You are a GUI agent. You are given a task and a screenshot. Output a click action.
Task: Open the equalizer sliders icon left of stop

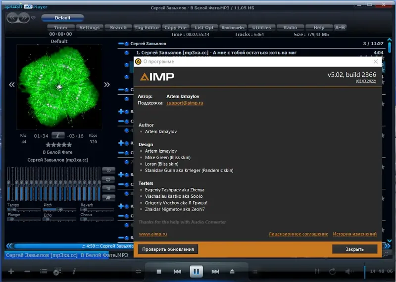[139, 272]
